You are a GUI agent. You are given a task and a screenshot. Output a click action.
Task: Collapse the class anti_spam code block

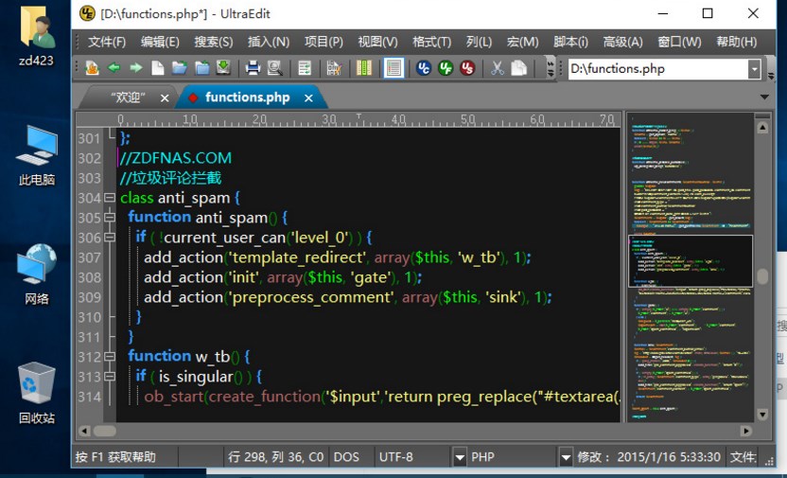coord(110,198)
